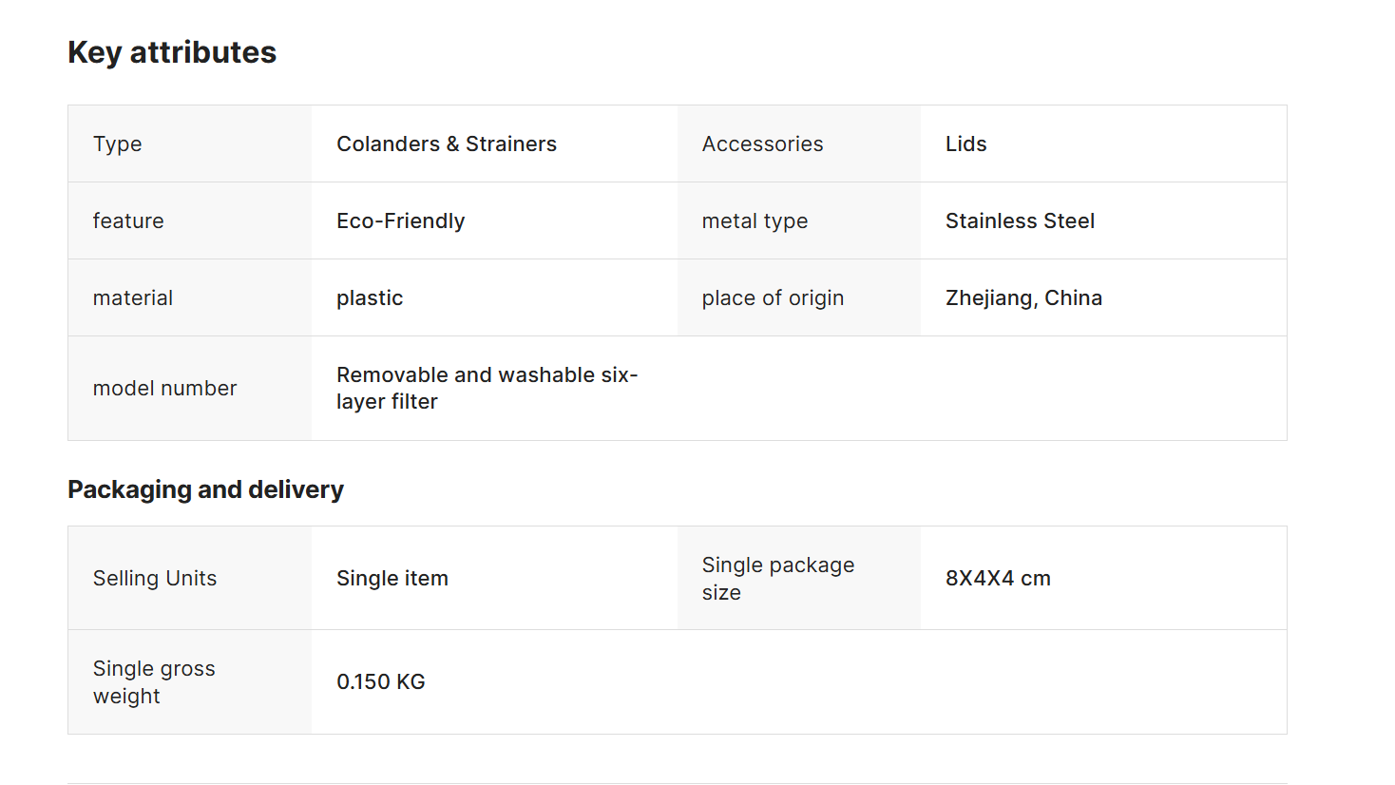
Task: Click the Eco-Friendly value
Action: pos(401,220)
